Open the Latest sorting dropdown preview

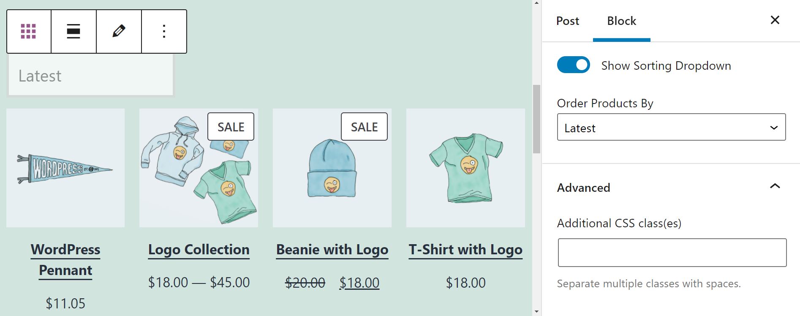pos(90,76)
